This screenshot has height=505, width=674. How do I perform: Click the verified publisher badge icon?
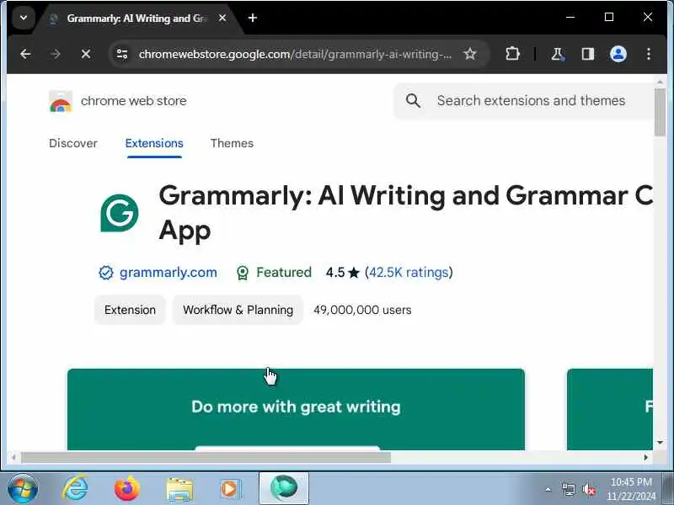click(x=106, y=272)
